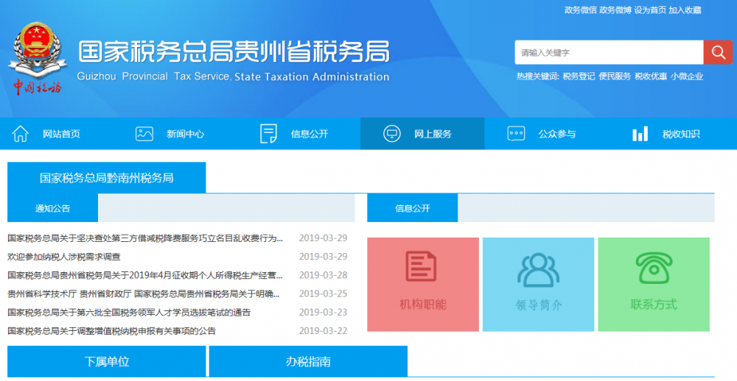Click the telephone icon in 联系方式 tile
This screenshot has width=737, height=381.
[x=654, y=268]
